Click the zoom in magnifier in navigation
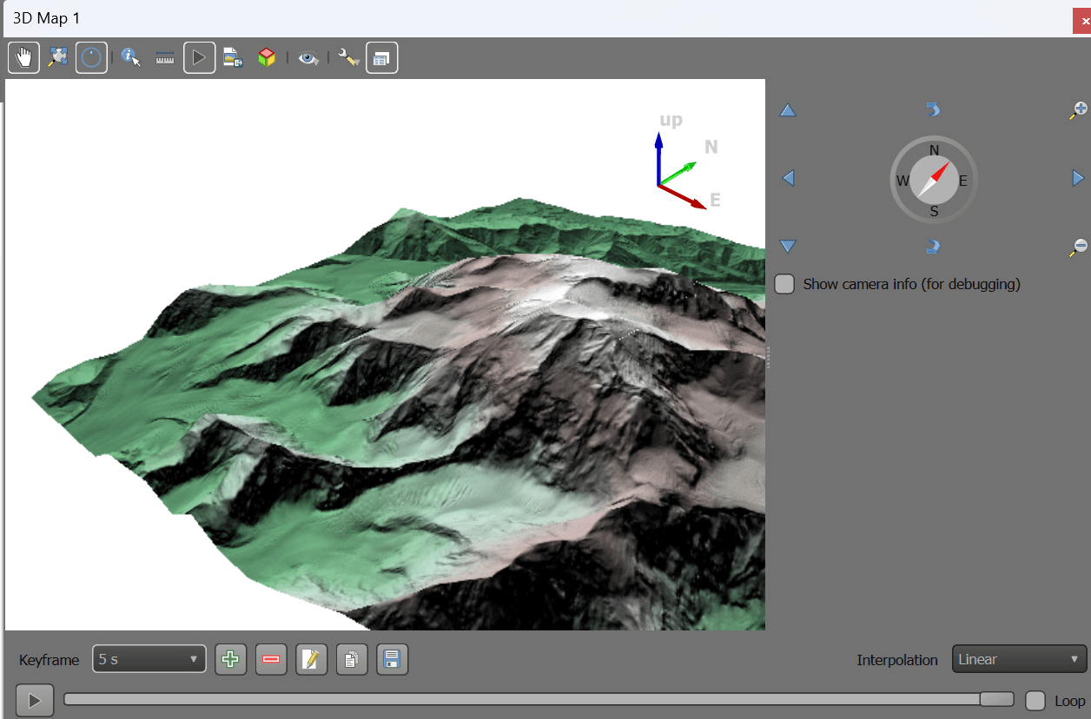Image resolution: width=1091 pixels, height=719 pixels. 1078,110
